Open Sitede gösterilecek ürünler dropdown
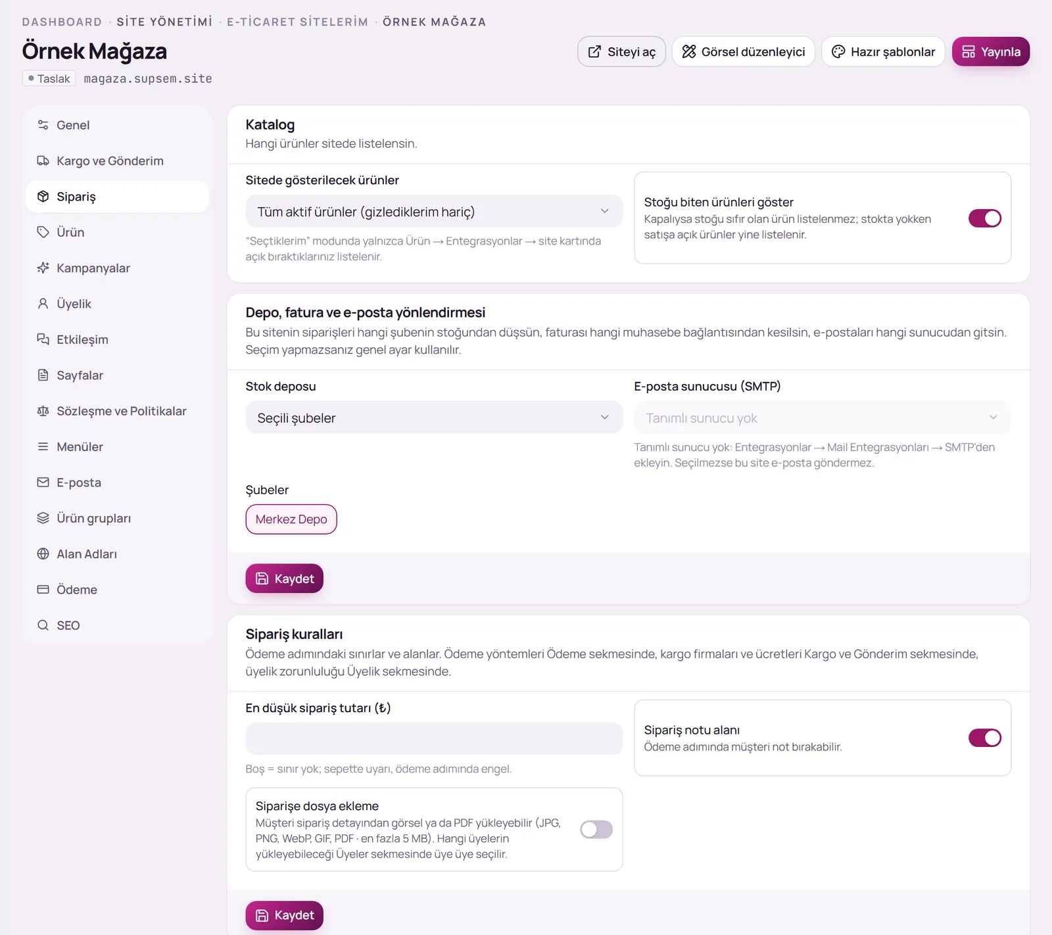Image resolution: width=1052 pixels, height=935 pixels. [434, 211]
